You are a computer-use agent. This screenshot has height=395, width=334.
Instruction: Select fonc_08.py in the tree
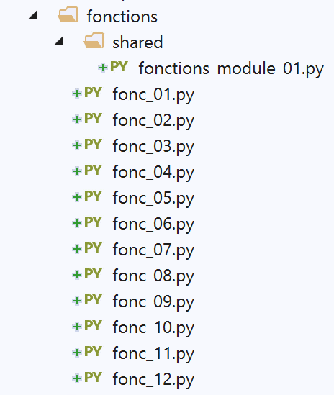(153, 276)
